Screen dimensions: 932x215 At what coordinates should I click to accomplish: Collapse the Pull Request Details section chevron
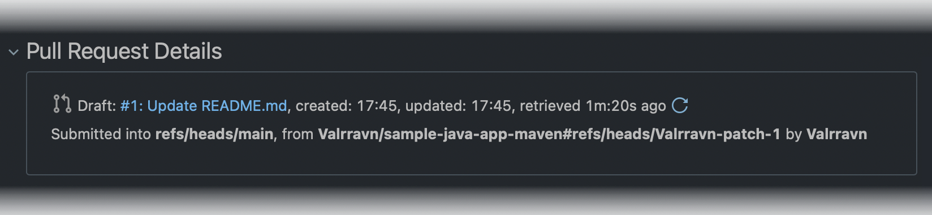(14, 53)
